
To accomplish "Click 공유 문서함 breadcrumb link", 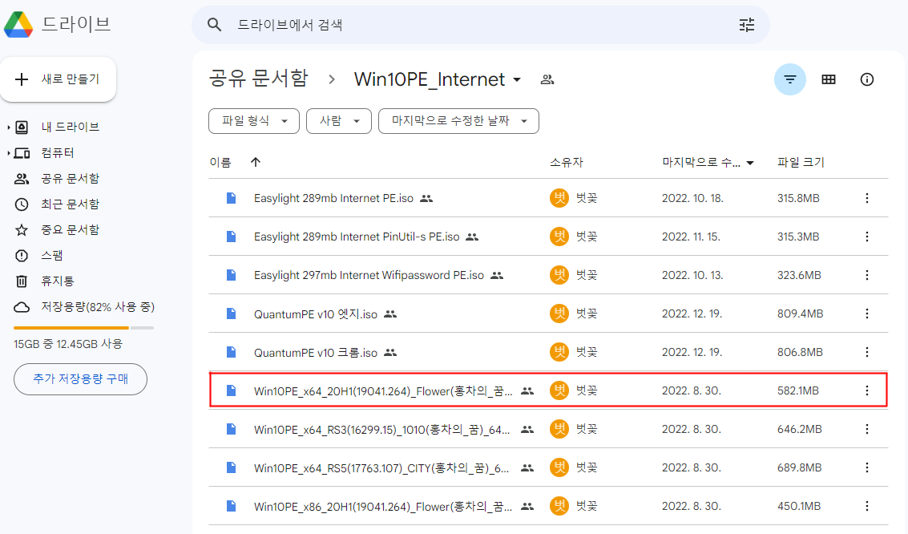I will 258,79.
